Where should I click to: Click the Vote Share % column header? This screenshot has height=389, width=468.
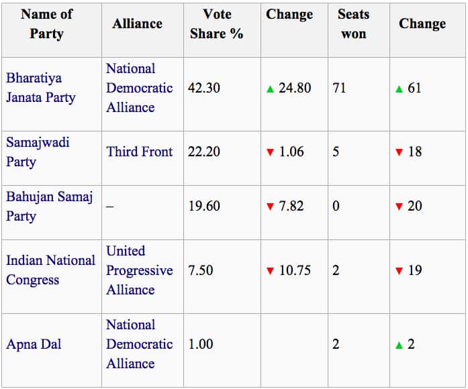click(216, 24)
